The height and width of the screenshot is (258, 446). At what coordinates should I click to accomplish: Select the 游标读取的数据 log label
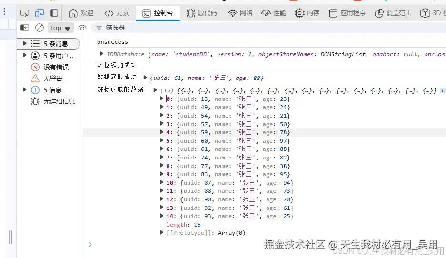pyautogui.click(x=120, y=89)
